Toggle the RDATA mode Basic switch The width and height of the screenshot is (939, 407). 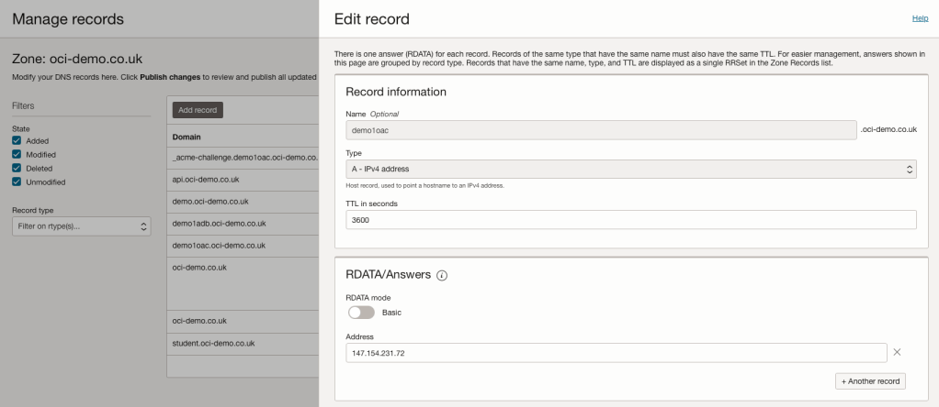(360, 312)
